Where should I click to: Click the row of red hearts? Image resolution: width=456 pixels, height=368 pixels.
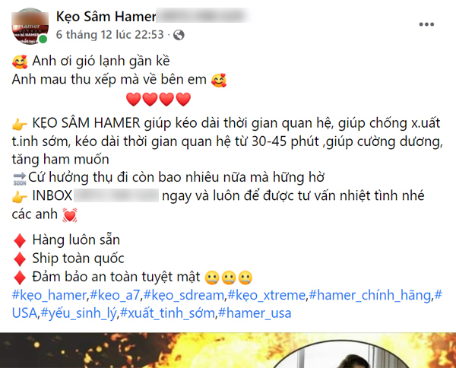point(159,99)
